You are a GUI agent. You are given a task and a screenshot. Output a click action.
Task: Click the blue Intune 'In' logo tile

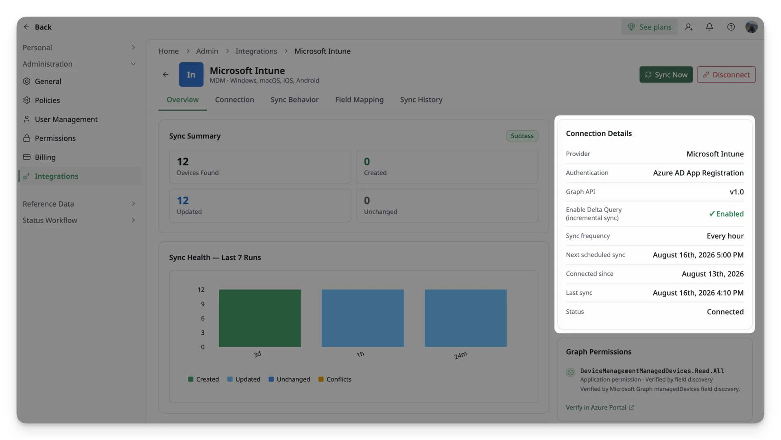click(x=191, y=74)
